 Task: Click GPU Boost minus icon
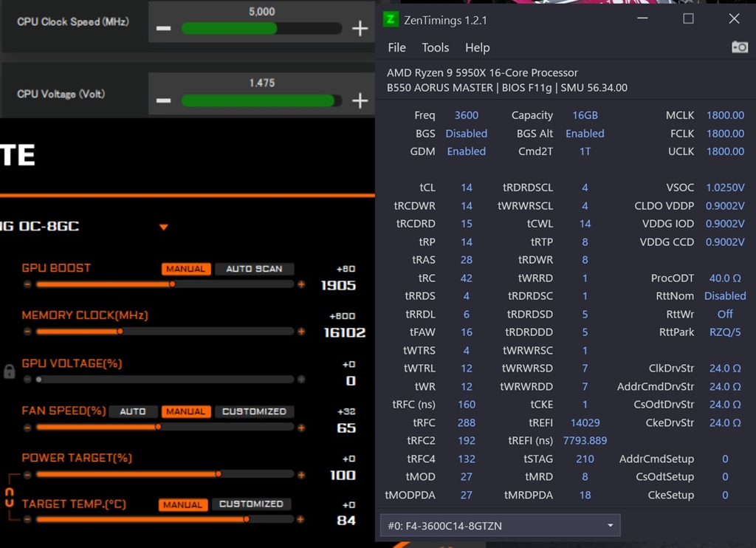point(27,284)
